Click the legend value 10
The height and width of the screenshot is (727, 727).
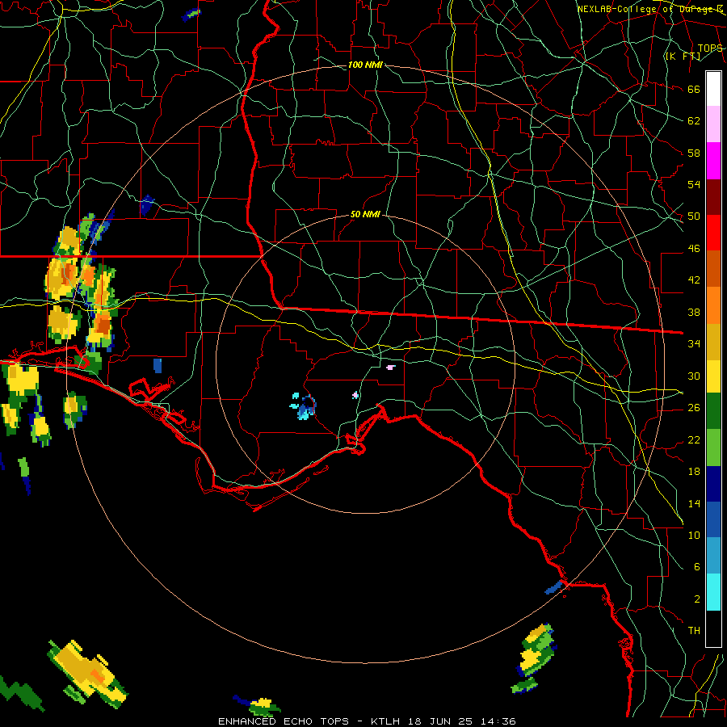pyautogui.click(x=694, y=535)
